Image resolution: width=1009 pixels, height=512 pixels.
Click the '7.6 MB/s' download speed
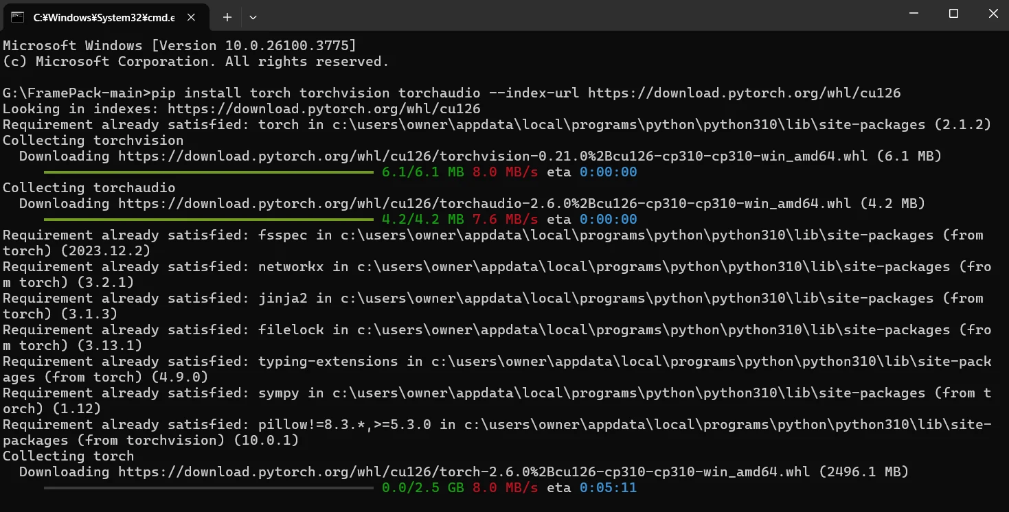tap(506, 220)
